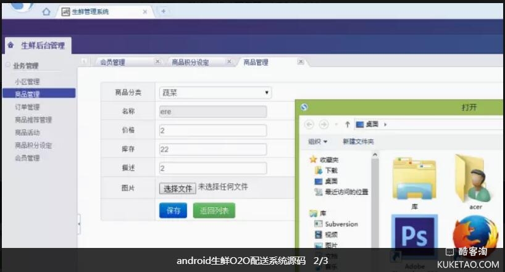Click the 库存 input field
505x272 pixels.
pyautogui.click(x=213, y=149)
